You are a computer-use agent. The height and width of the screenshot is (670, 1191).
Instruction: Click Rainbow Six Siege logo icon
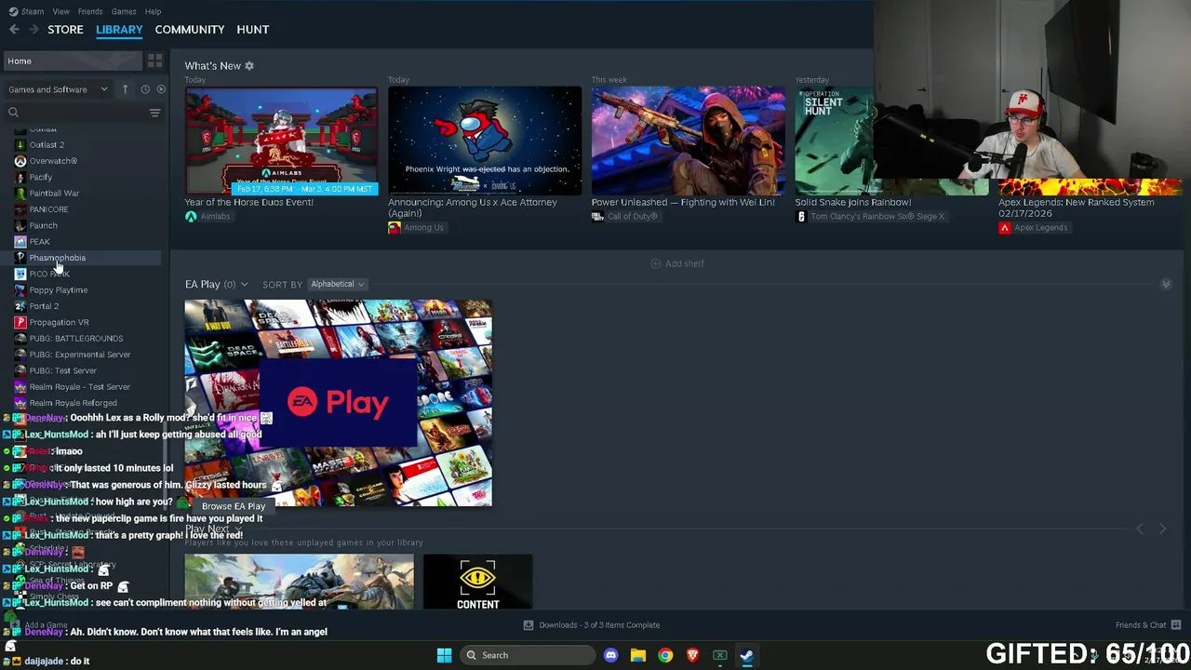click(801, 217)
